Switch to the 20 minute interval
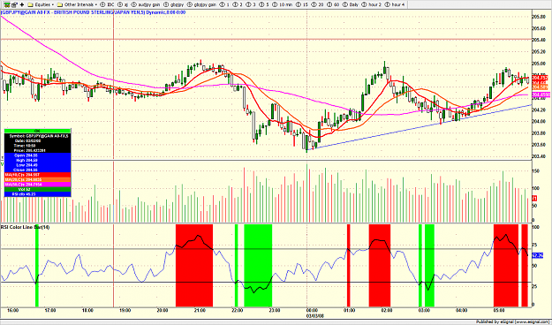This screenshot has height=325, width=552. click(x=317, y=4)
